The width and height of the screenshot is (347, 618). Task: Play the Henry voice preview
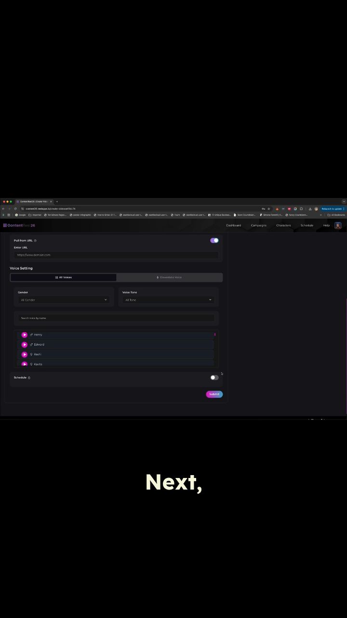click(25, 335)
